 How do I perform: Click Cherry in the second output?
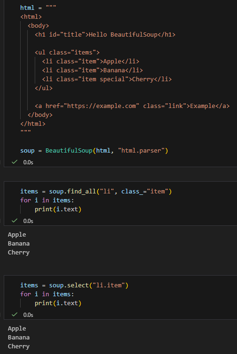coord(19,346)
